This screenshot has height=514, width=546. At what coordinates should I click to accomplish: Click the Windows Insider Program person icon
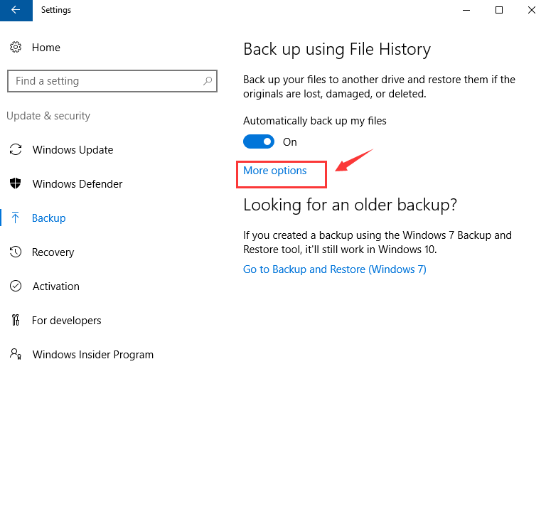point(16,354)
